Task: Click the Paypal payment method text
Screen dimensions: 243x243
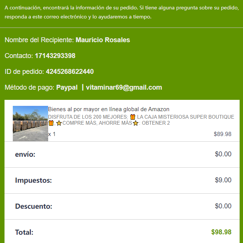Action: pyautogui.click(x=67, y=87)
